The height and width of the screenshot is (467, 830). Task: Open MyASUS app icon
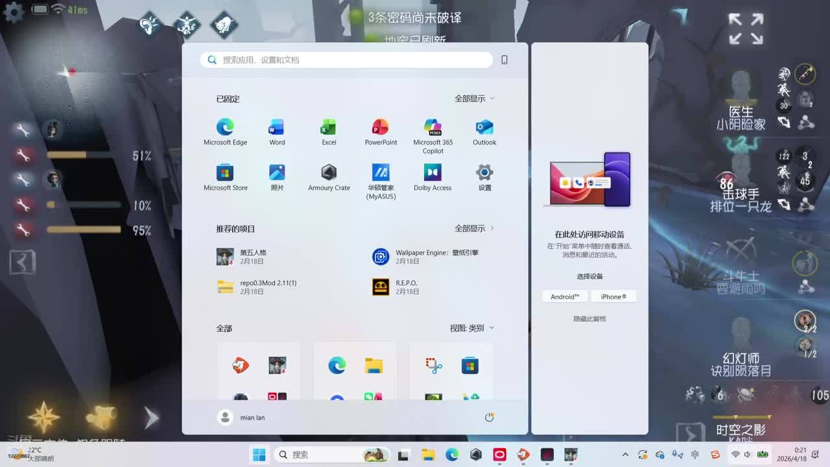pyautogui.click(x=381, y=173)
